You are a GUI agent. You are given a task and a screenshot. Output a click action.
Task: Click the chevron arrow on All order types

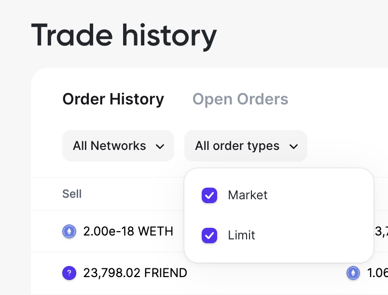[x=293, y=146]
